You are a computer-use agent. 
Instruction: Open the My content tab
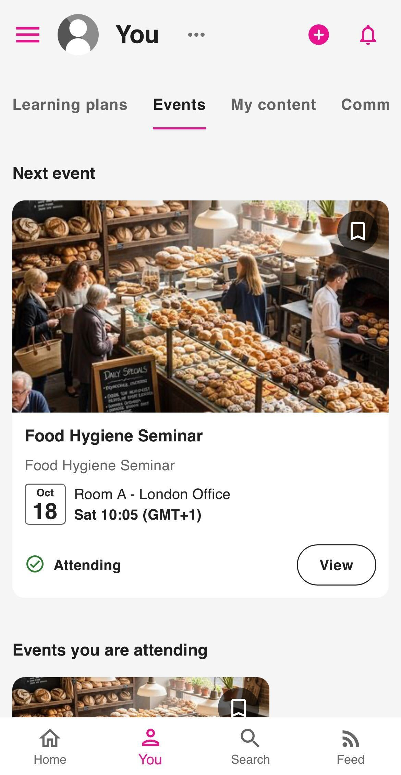pyautogui.click(x=273, y=105)
